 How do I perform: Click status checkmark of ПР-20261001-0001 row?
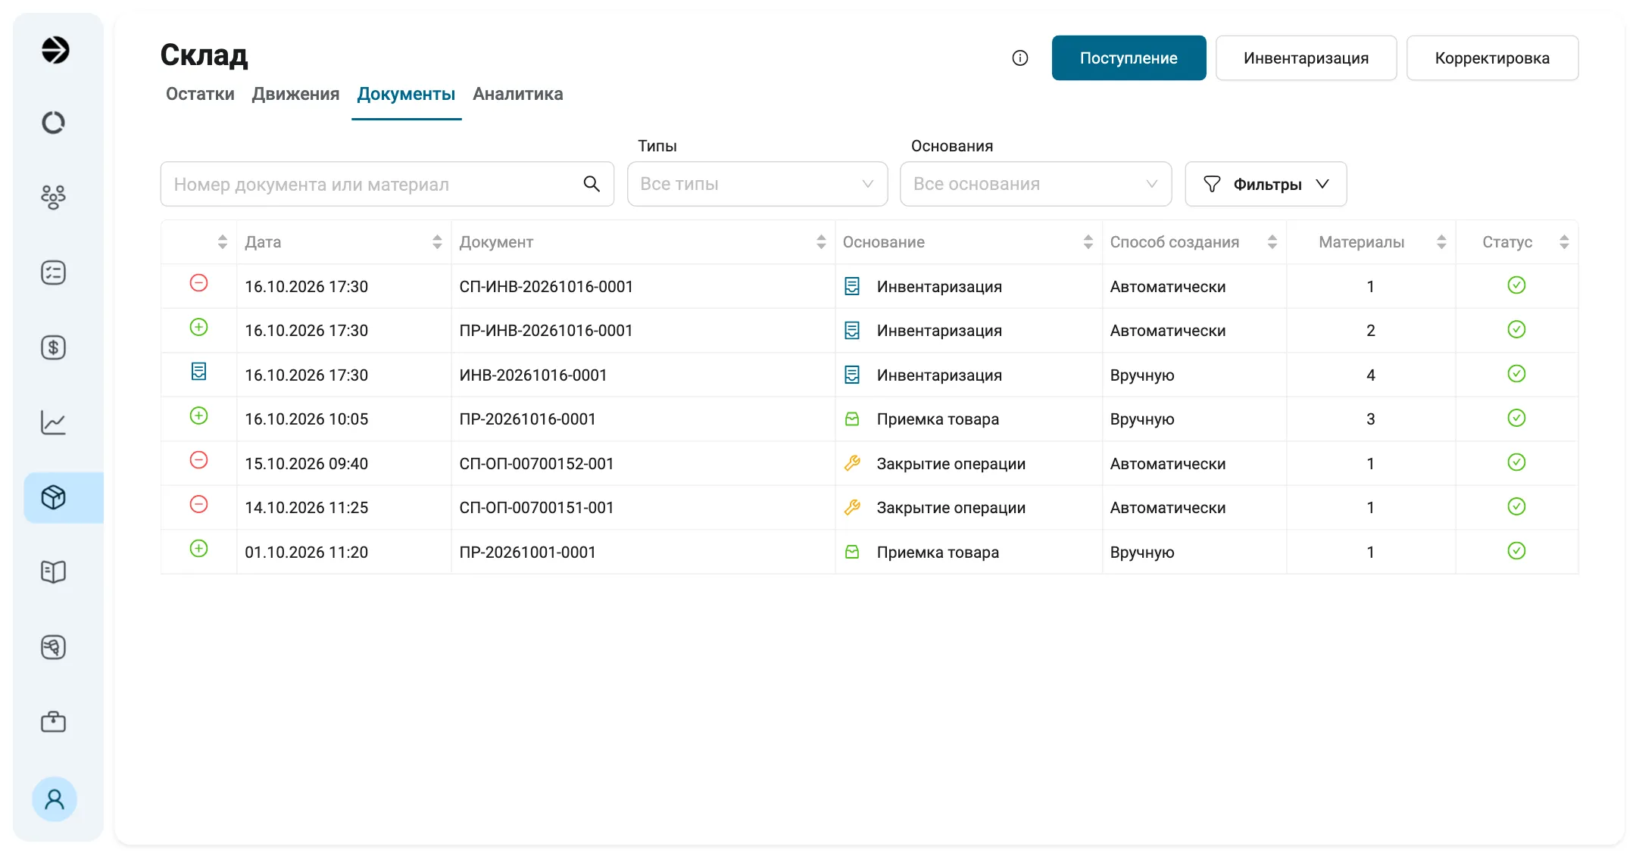(1516, 551)
